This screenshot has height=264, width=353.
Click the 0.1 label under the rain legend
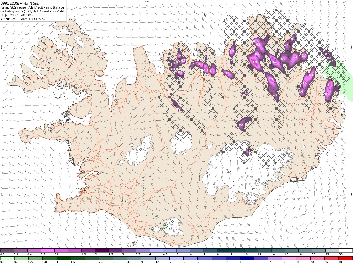(2, 262)
